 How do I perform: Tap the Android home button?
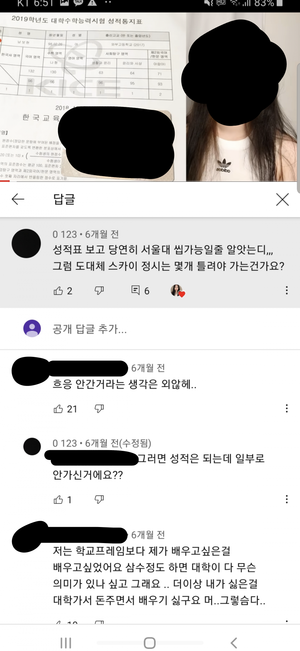pos(150,643)
